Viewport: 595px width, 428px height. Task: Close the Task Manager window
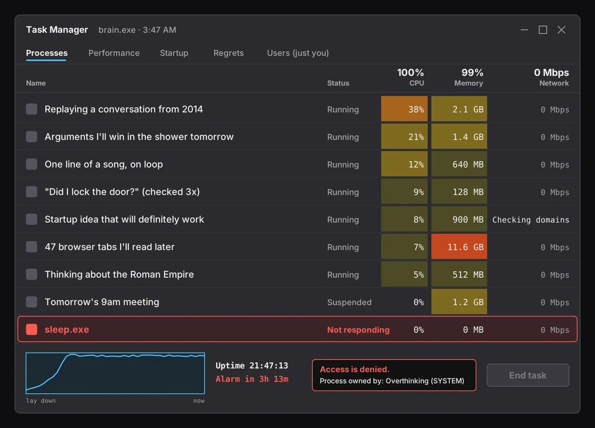click(561, 30)
